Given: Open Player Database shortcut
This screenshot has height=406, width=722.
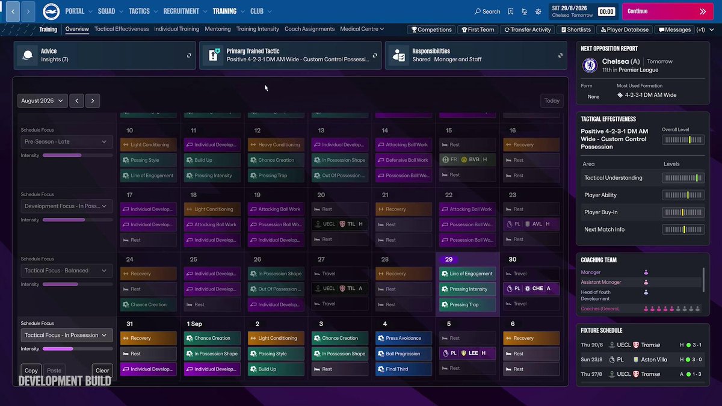Looking at the screenshot, I should (624, 29).
